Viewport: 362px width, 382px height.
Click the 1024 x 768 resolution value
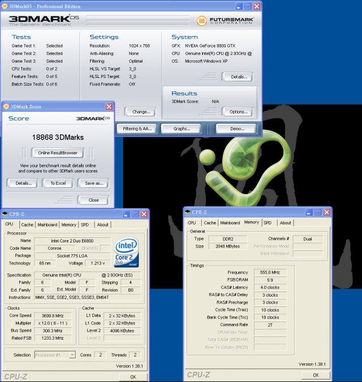click(x=139, y=46)
